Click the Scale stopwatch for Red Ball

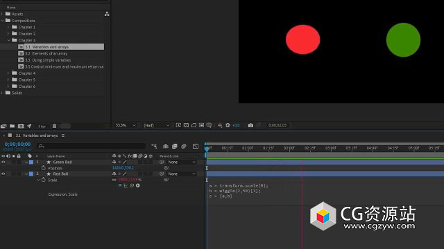click(44, 180)
